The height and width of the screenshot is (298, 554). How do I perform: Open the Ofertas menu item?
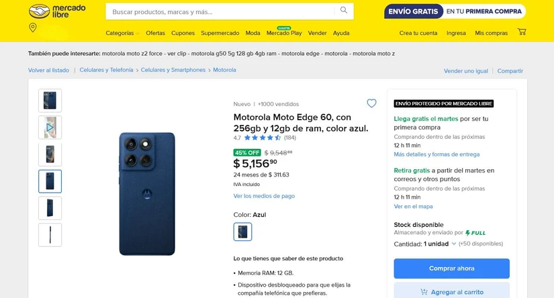(x=156, y=33)
